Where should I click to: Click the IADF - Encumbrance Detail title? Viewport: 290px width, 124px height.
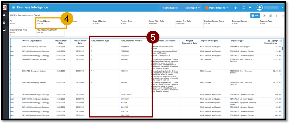pos(25,15)
